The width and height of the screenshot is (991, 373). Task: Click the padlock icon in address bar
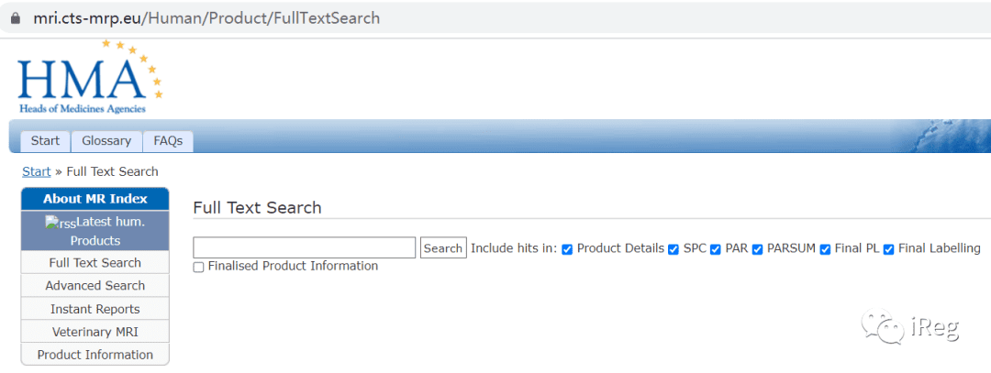(x=16, y=17)
